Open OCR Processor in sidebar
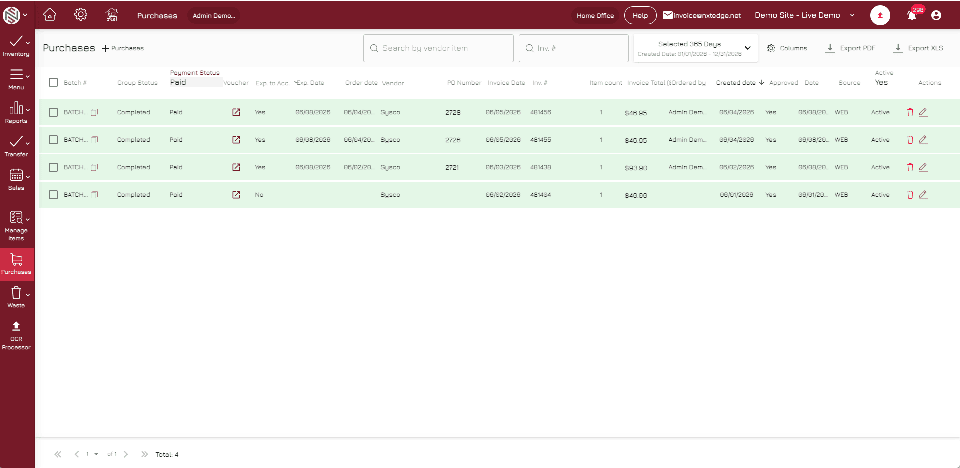This screenshot has height=468, width=960. click(x=16, y=335)
